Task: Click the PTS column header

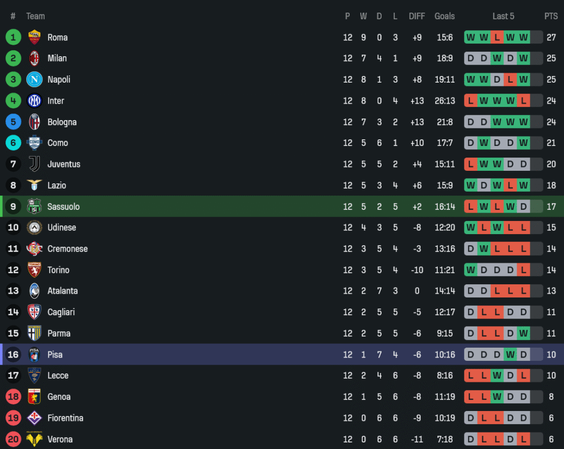Action: pyautogui.click(x=551, y=16)
